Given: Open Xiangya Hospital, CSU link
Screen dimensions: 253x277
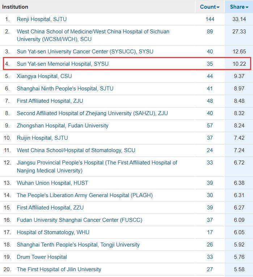Looking at the screenshot, I should pos(44,76).
